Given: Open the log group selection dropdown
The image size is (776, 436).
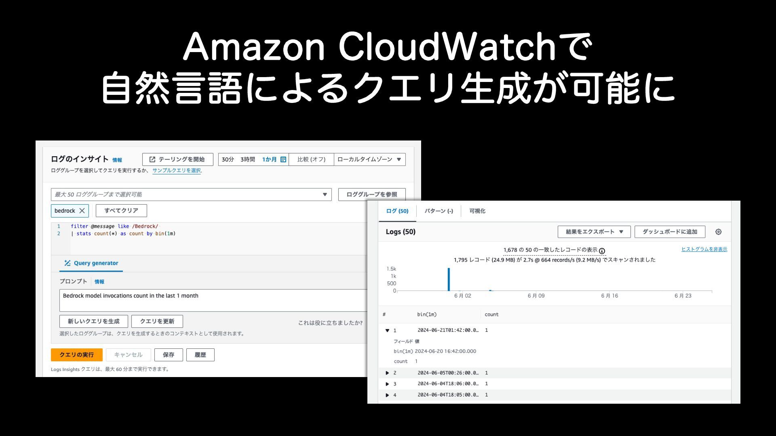Looking at the screenshot, I should [191, 195].
